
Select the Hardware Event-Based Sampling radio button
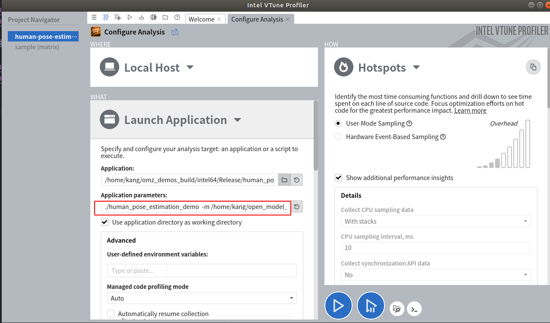(338, 137)
